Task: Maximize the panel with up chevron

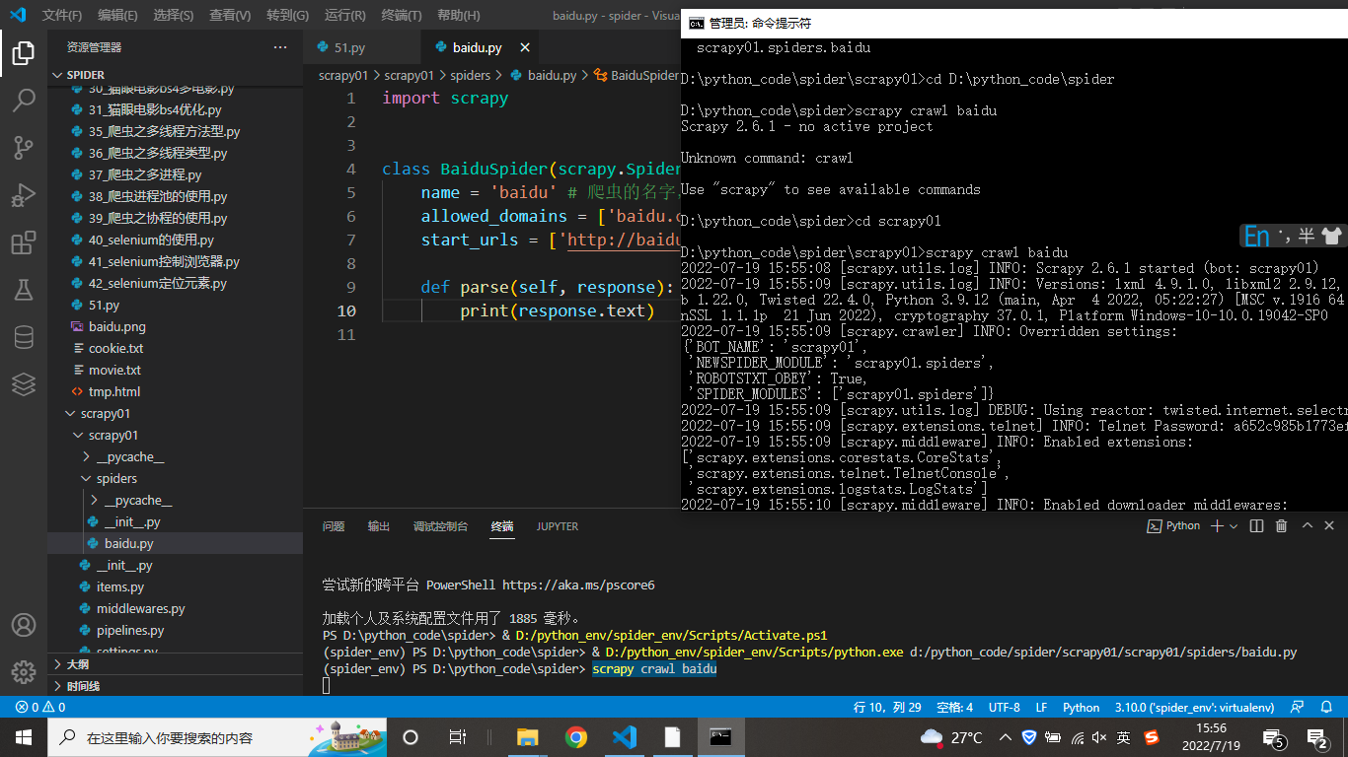Action: coord(1308,526)
